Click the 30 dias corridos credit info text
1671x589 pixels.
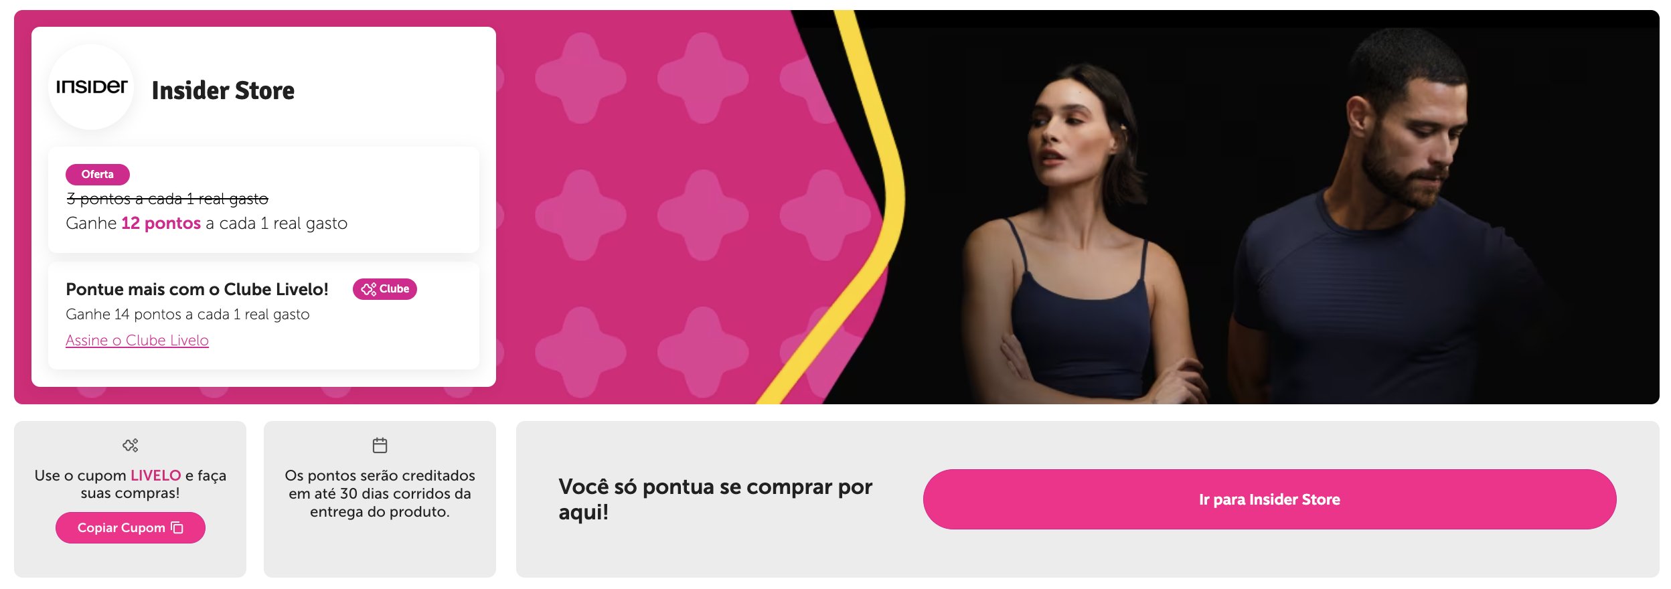pyautogui.click(x=380, y=493)
